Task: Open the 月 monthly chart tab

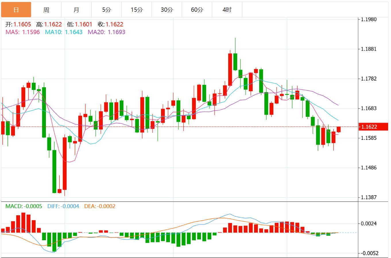Action: click(x=76, y=10)
